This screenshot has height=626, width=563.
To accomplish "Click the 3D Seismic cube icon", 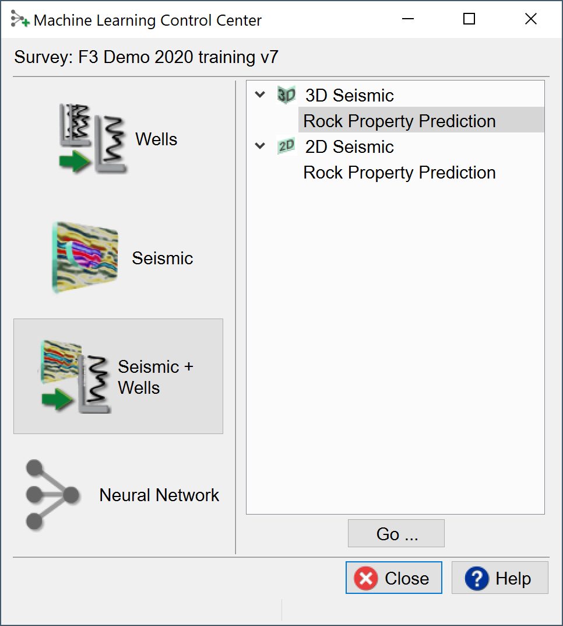I will click(287, 95).
